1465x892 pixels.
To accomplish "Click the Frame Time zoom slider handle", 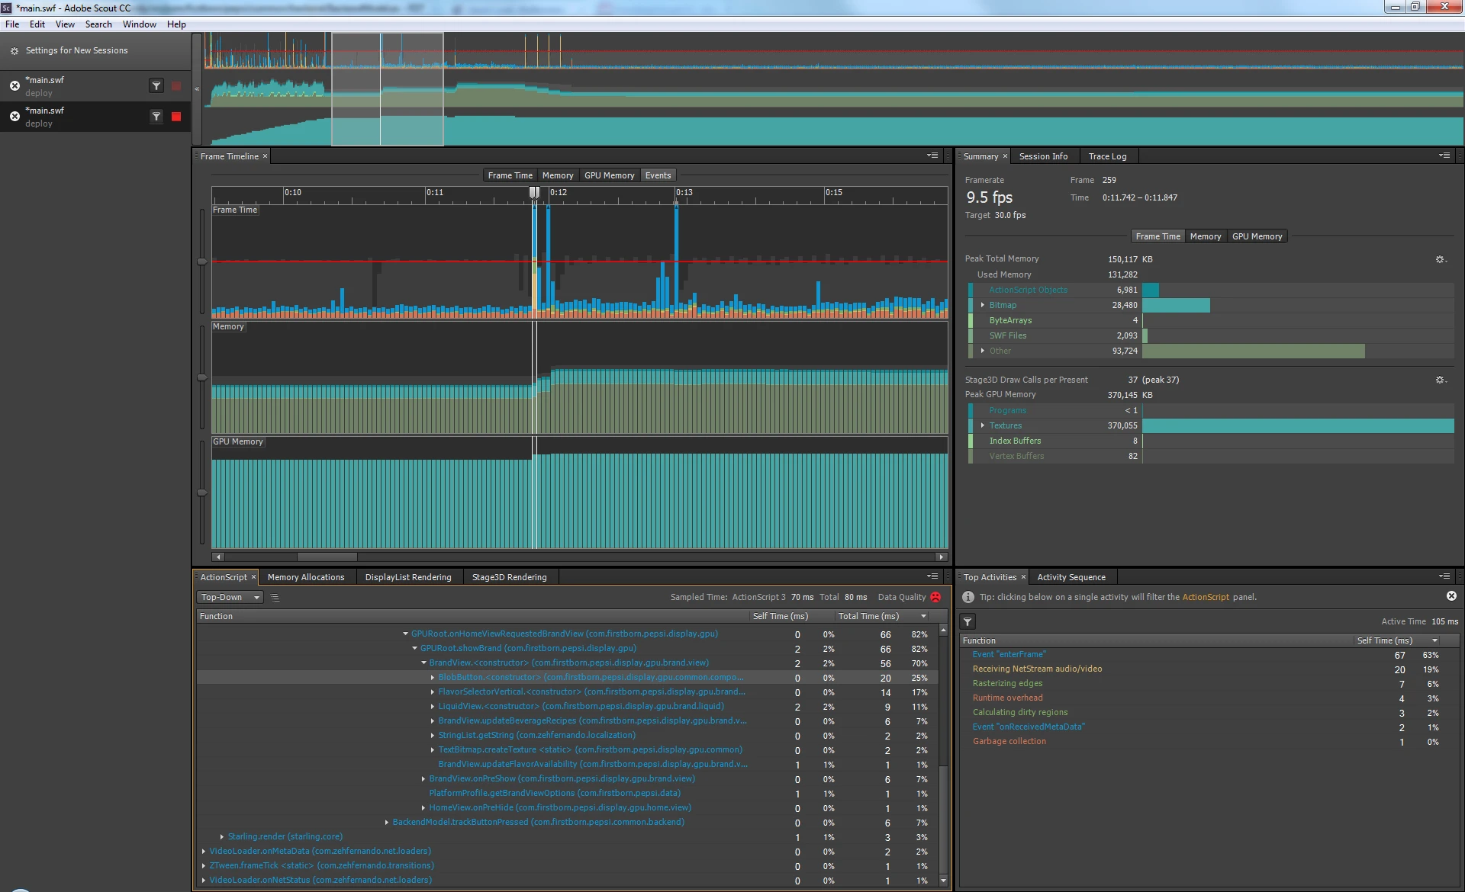I will (x=202, y=262).
